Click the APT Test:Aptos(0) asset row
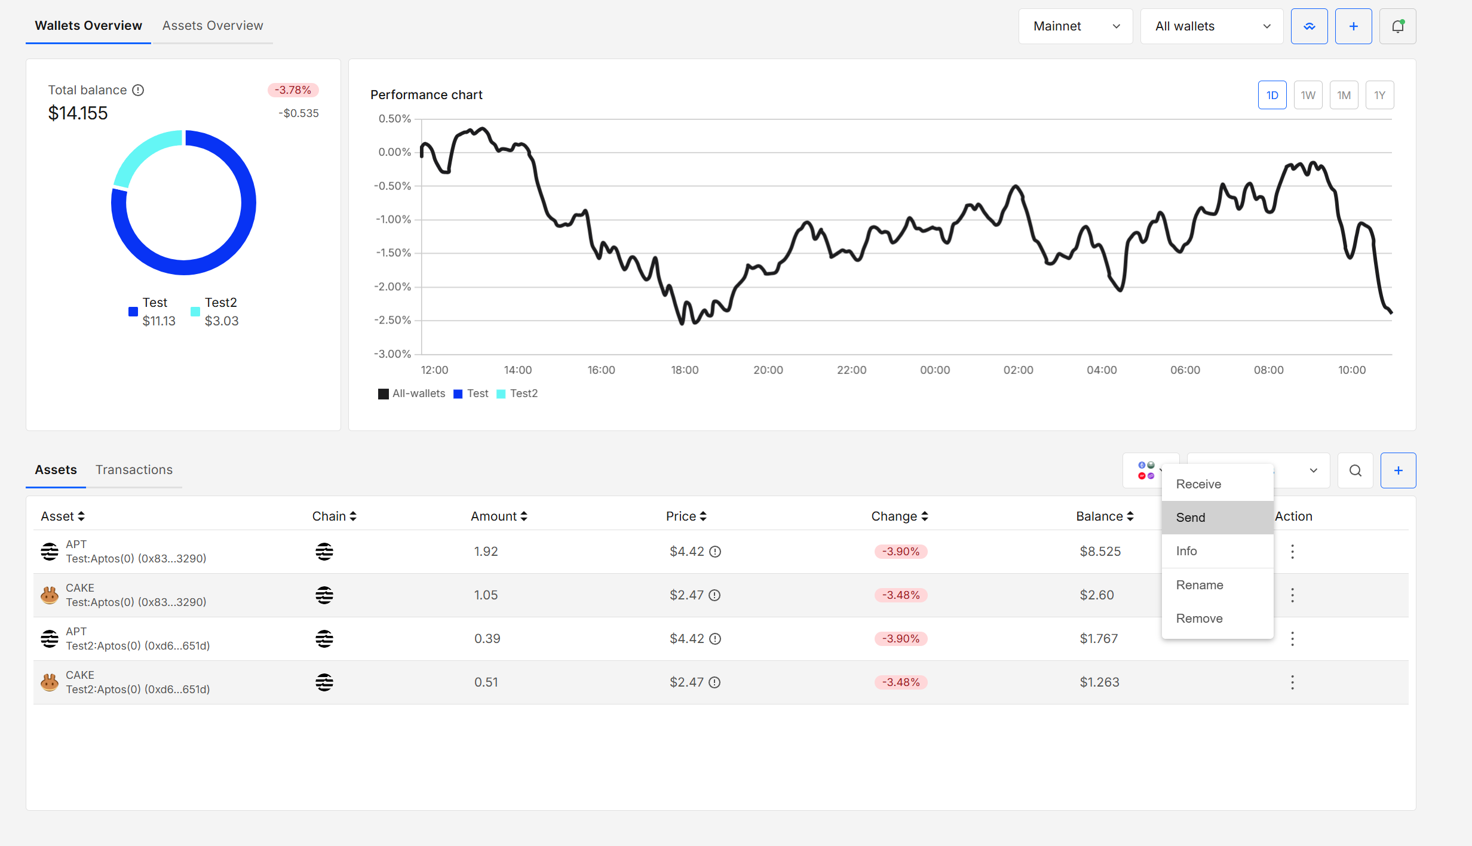Screen dimensions: 1472x846 (x=136, y=552)
